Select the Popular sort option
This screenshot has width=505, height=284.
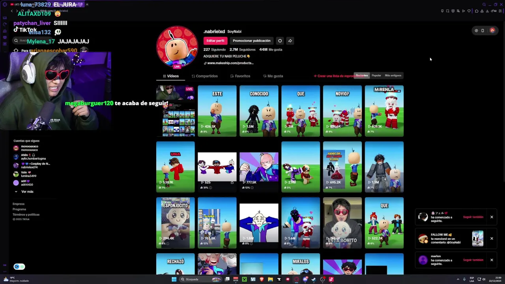(x=376, y=75)
